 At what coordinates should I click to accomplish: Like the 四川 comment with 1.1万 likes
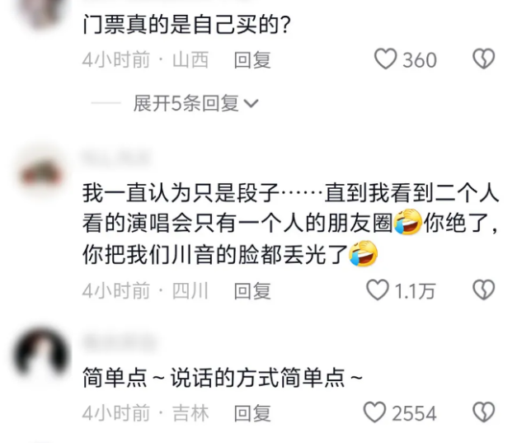(x=377, y=290)
